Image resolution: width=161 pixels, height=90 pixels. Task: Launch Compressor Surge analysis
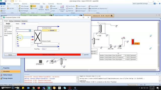[62, 8]
